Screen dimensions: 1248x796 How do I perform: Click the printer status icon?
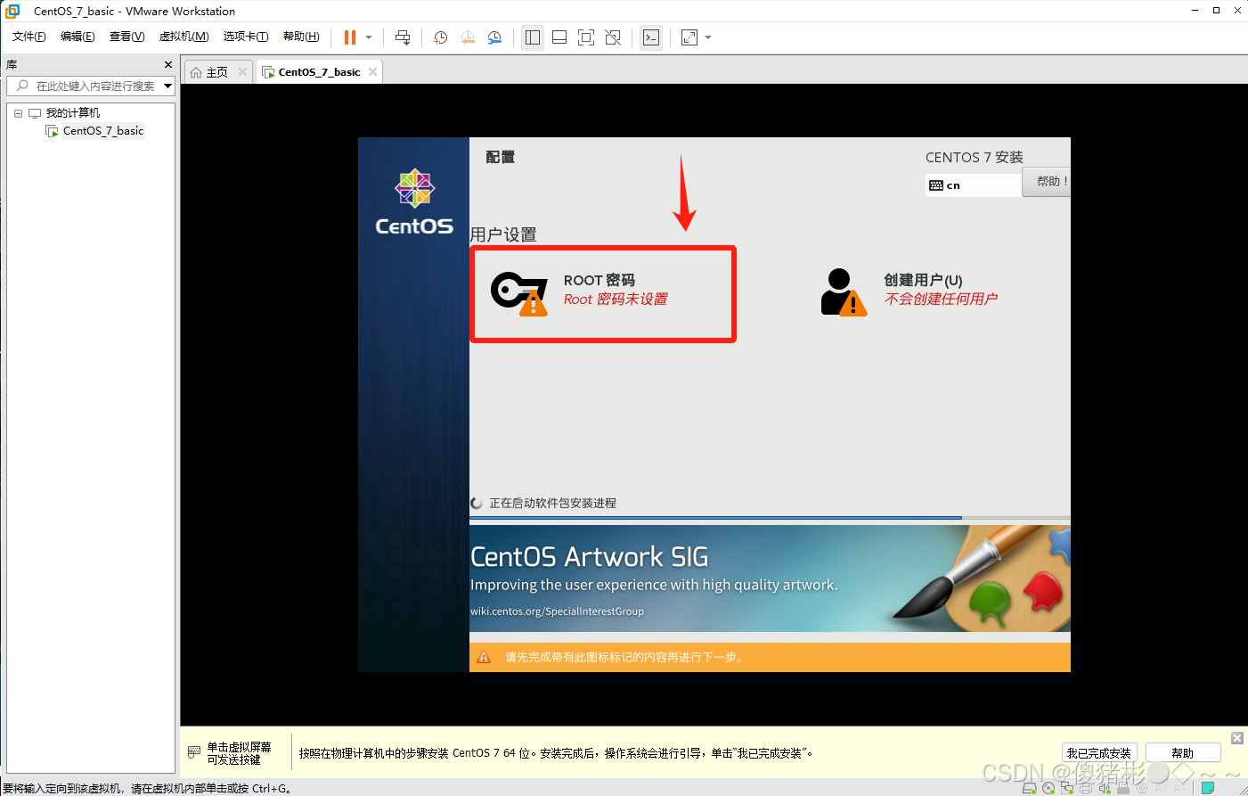pos(1085,788)
